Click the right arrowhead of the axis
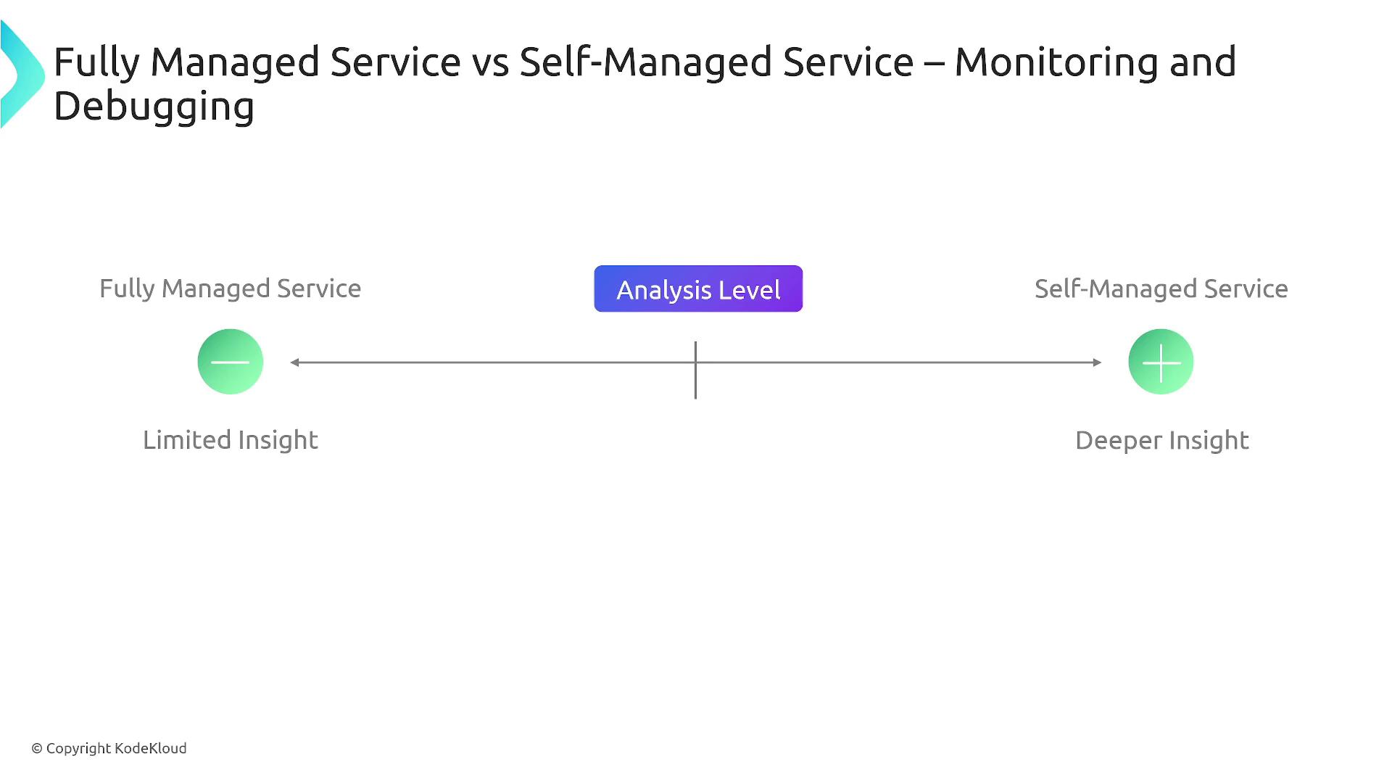1392x783 pixels. pyautogui.click(x=1097, y=362)
